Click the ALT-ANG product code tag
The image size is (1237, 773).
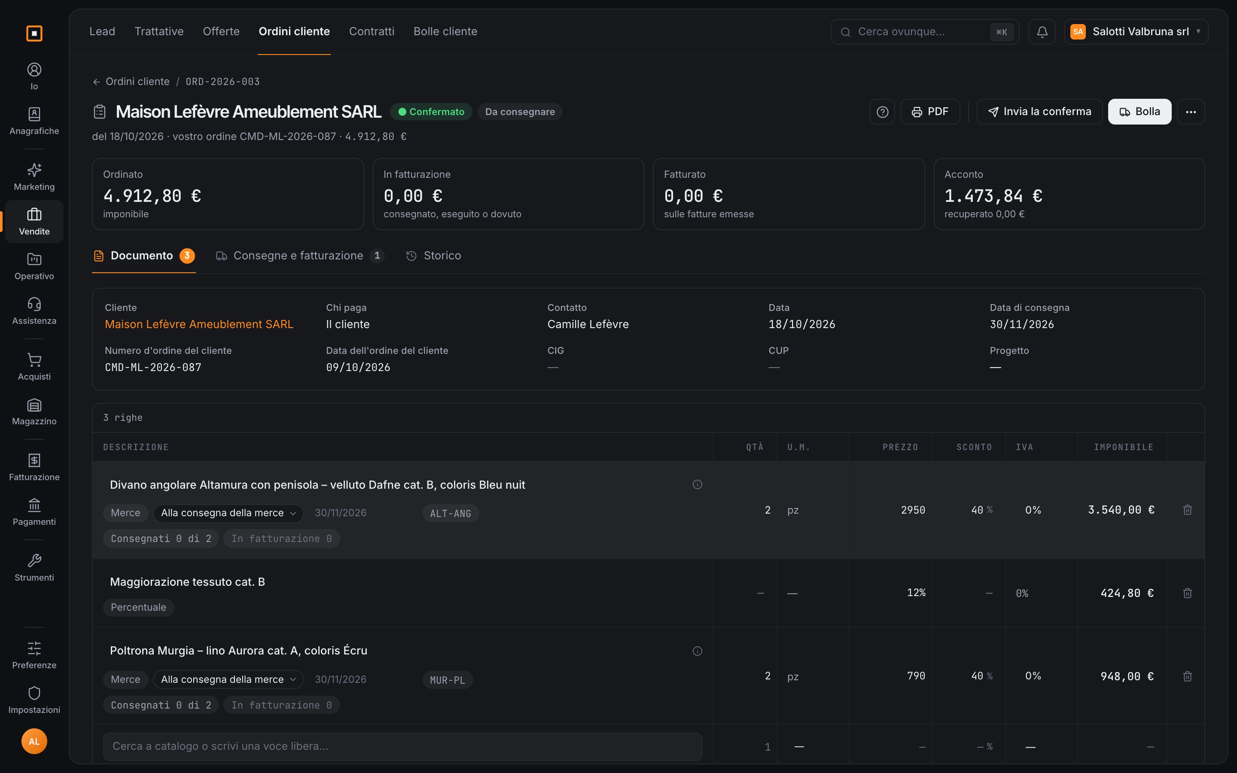[x=450, y=513]
